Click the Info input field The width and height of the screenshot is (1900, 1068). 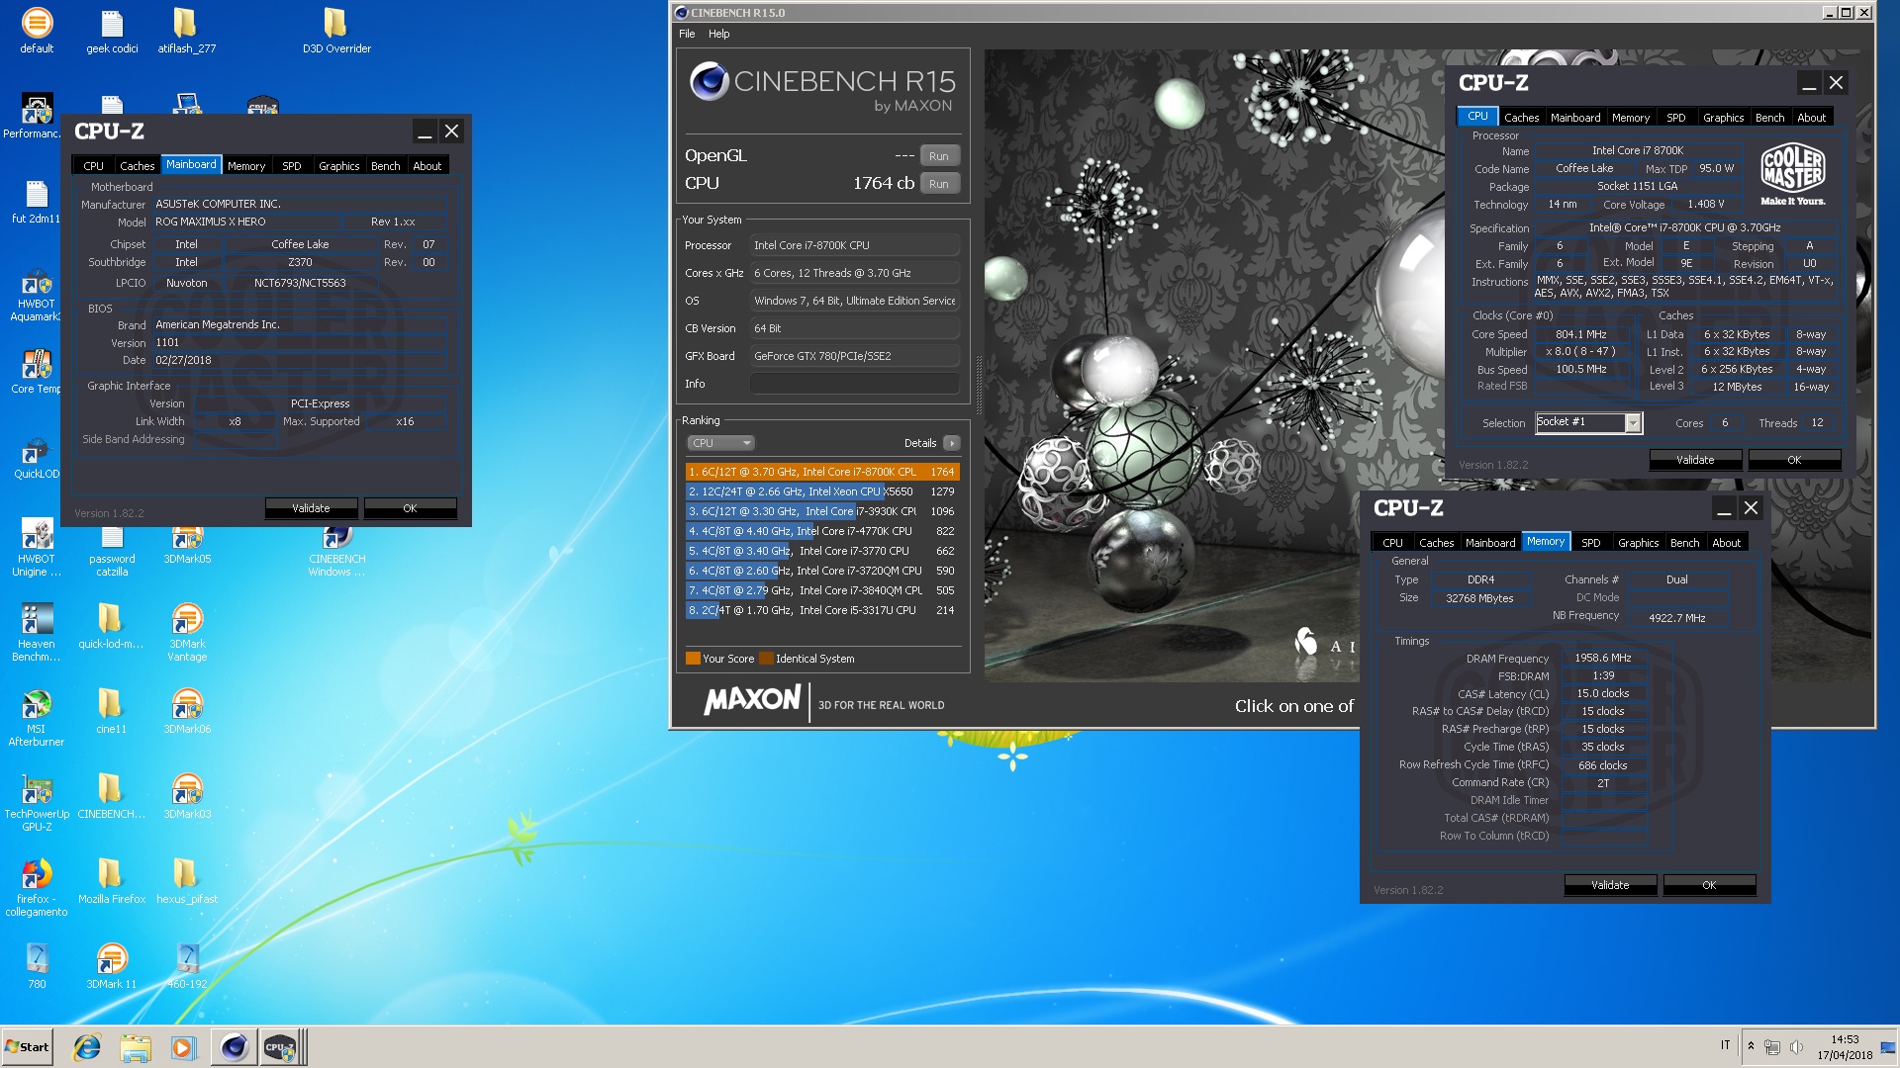854,384
